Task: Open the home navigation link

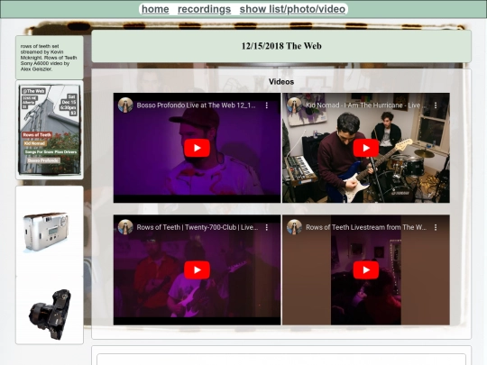Action: point(155,9)
